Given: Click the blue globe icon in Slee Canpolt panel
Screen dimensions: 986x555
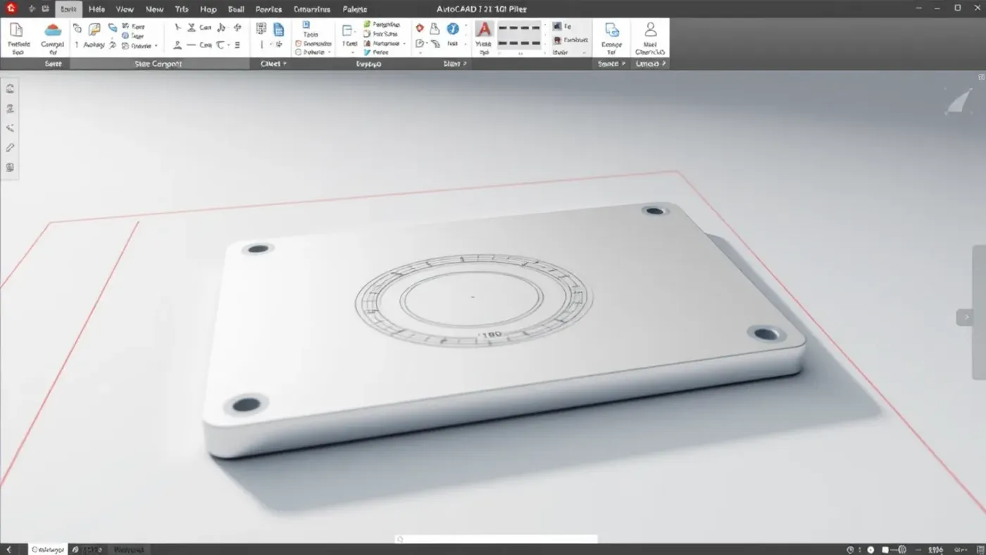Looking at the screenshot, I should click(125, 35).
